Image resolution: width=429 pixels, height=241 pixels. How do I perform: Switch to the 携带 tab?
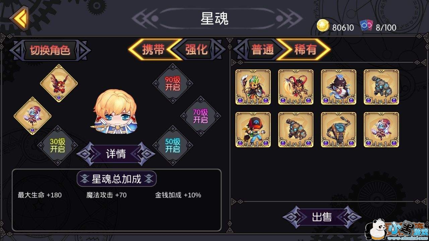click(154, 50)
